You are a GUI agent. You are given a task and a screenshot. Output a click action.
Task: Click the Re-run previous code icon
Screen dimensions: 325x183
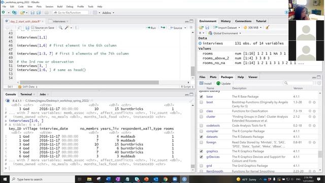[162, 27]
